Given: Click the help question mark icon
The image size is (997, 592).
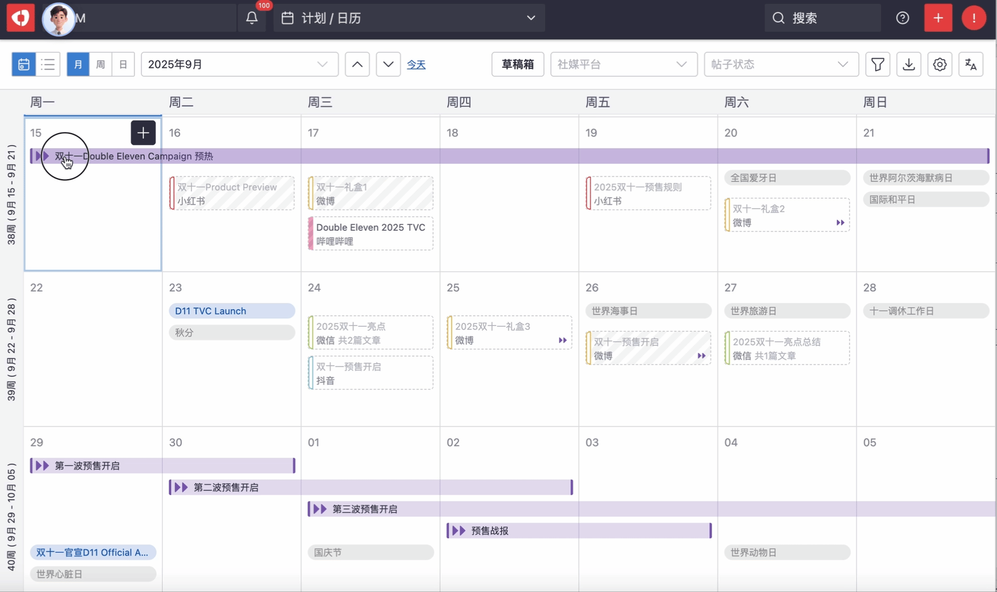Looking at the screenshot, I should [903, 18].
